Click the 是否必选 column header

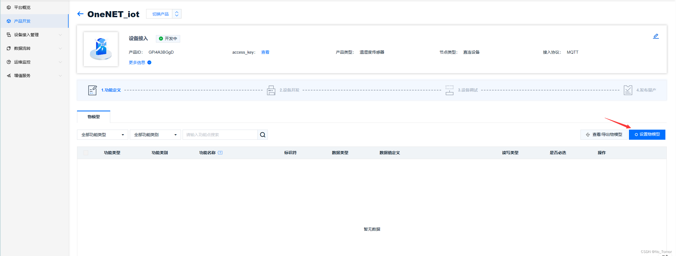pyautogui.click(x=558, y=153)
